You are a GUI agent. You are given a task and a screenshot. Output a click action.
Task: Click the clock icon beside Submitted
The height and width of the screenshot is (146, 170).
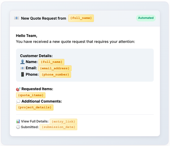click(x=18, y=127)
